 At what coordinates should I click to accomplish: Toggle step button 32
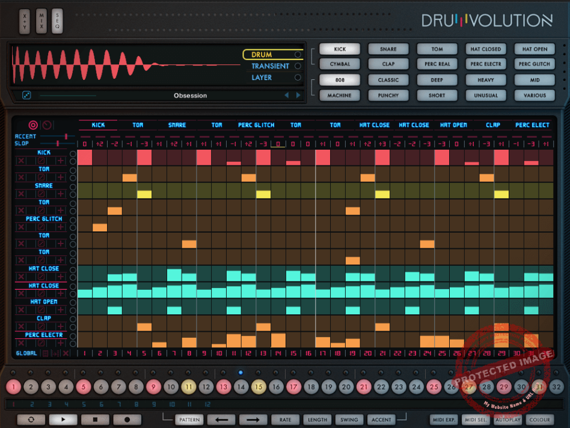(x=557, y=387)
